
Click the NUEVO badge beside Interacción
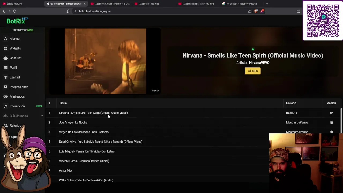pos(39,106)
